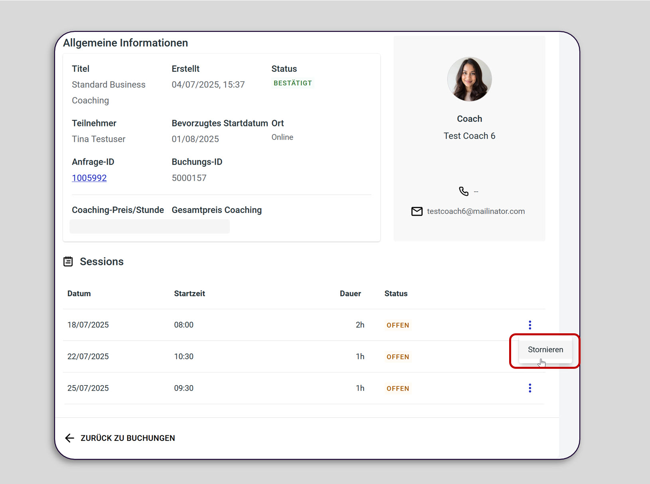
Task: Click OFFEN status of 18/07/2025 session
Action: (398, 325)
